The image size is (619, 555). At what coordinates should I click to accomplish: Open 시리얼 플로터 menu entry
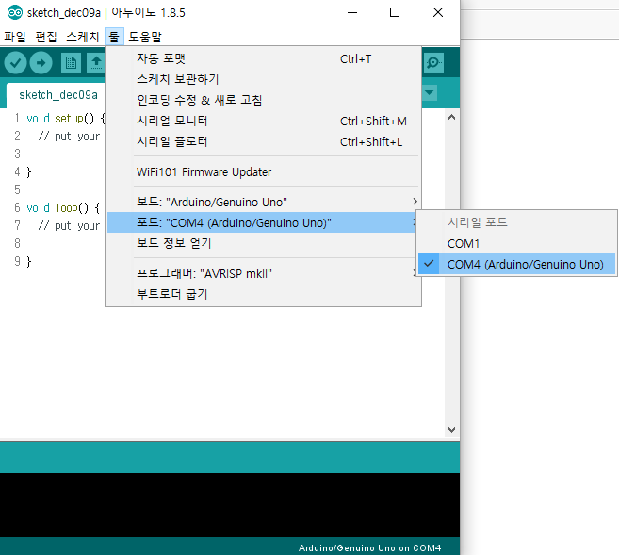[264, 141]
